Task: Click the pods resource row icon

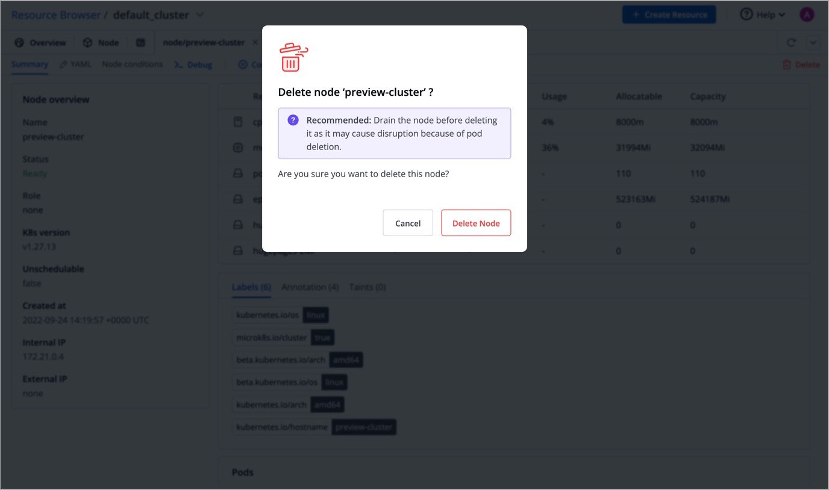Action: coord(238,174)
